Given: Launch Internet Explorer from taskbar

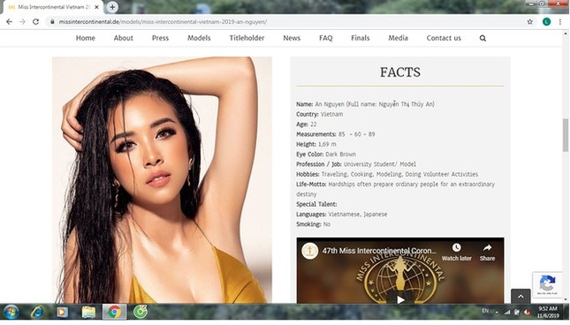Looking at the screenshot, I should tap(37, 312).
